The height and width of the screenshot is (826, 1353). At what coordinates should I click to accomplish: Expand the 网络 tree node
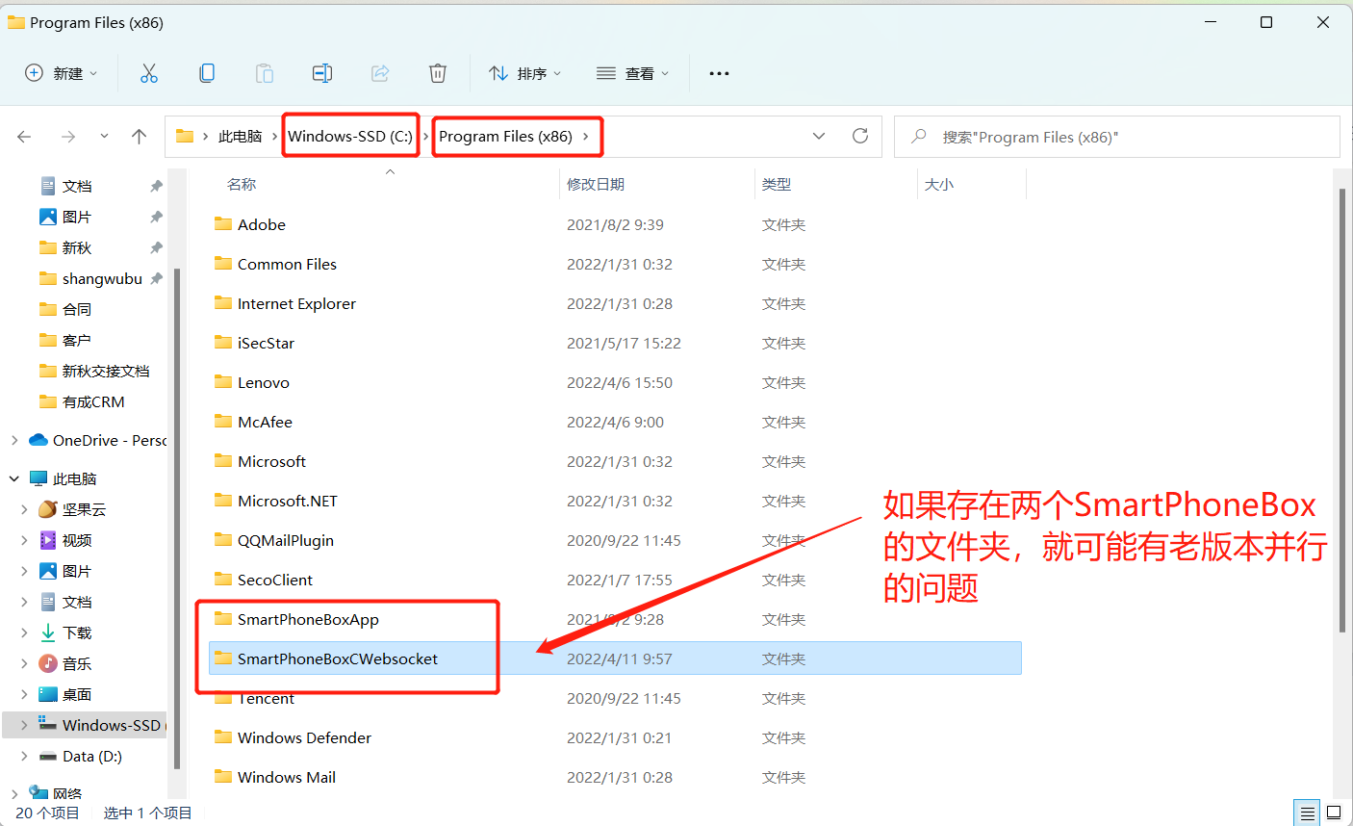click(14, 794)
